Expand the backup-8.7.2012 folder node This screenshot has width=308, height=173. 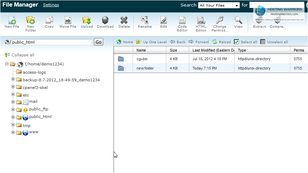13,79
